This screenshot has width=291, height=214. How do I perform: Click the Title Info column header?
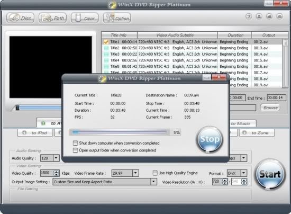120,35
